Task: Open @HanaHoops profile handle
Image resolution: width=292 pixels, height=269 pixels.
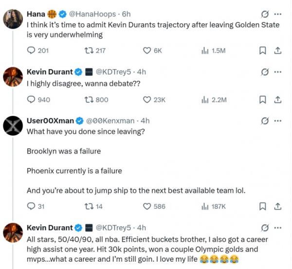Action: [92, 14]
